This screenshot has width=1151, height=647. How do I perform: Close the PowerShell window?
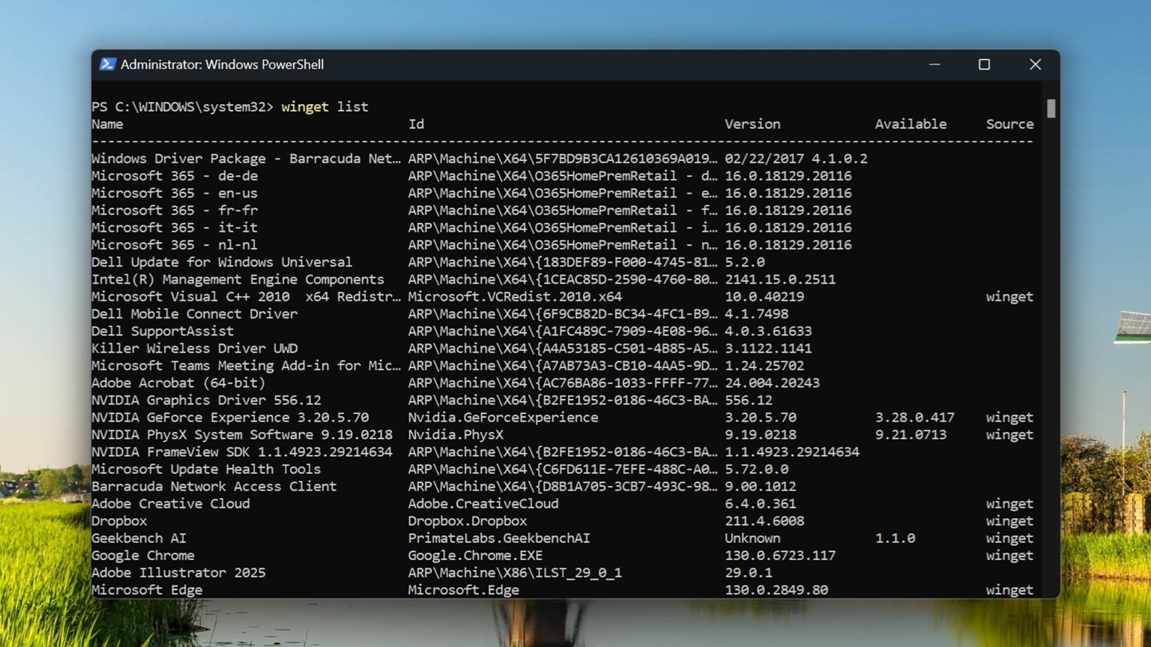pos(1035,64)
